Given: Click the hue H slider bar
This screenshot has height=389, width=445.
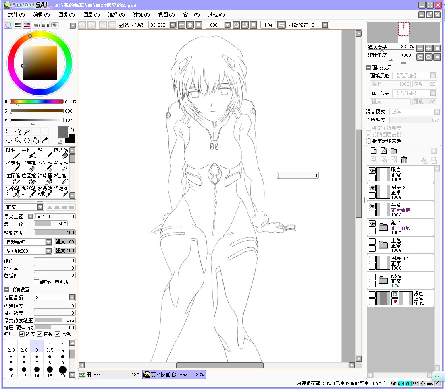Looking at the screenshot, I should [37, 101].
